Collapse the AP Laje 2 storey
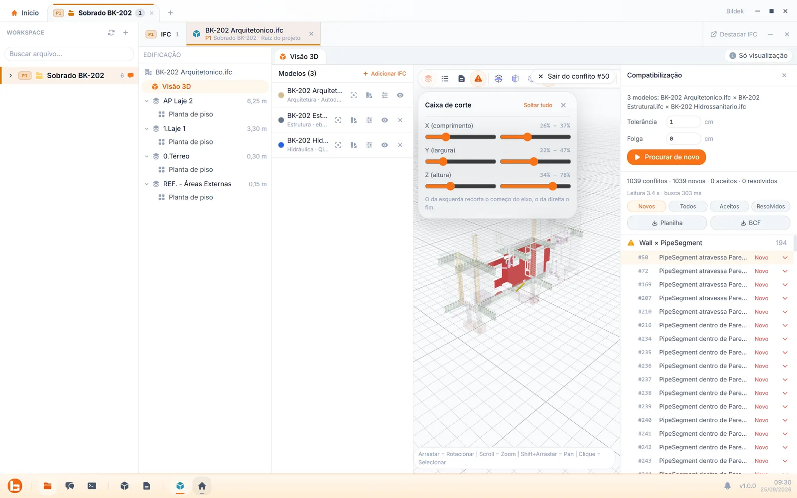Image resolution: width=797 pixels, height=498 pixels. [147, 101]
